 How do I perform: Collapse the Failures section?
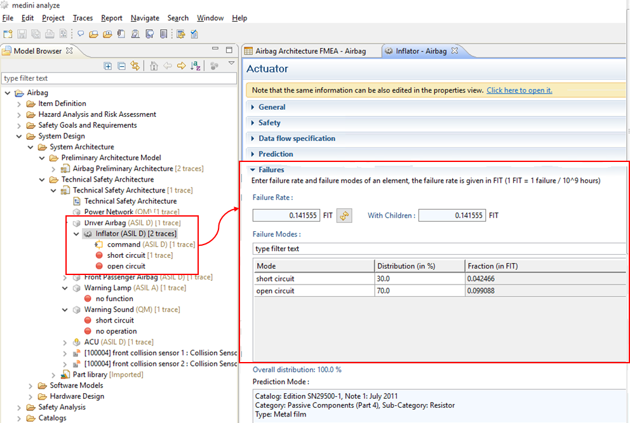point(271,170)
